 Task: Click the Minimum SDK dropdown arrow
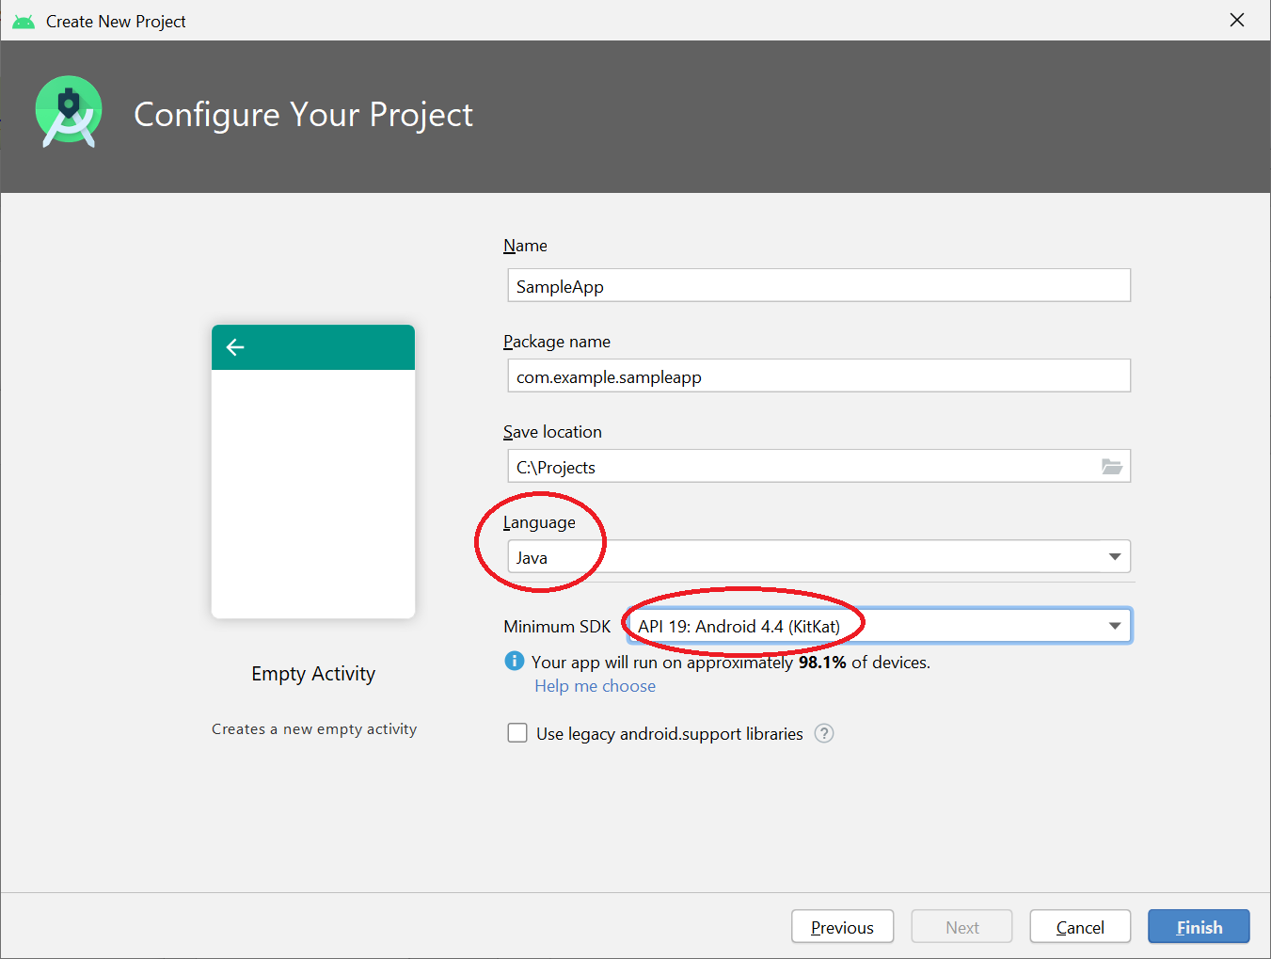[x=1115, y=625]
